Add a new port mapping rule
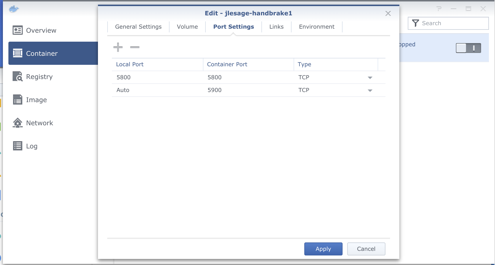 click(118, 47)
